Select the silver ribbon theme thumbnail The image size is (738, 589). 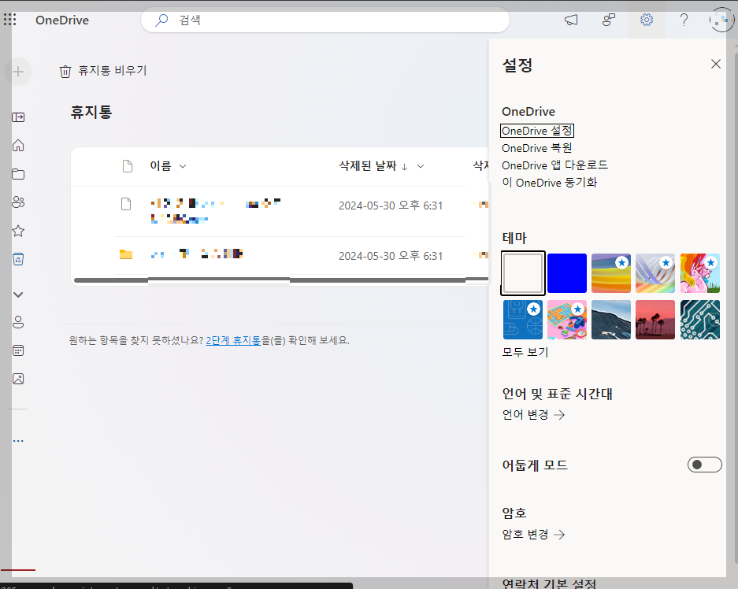tap(655, 273)
